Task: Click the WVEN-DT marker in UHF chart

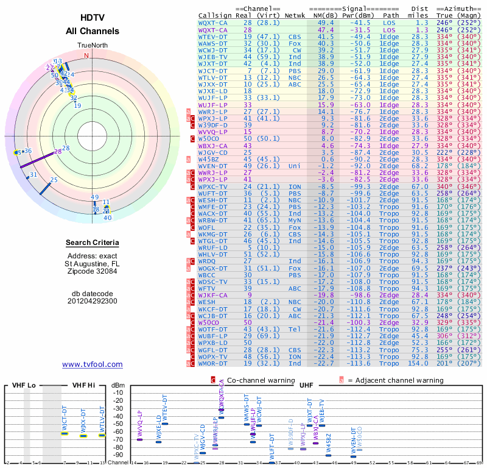Action: pyautogui.click(x=353, y=456)
